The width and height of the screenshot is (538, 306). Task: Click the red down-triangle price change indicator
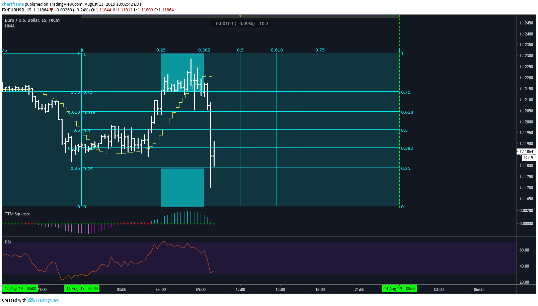(51, 10)
